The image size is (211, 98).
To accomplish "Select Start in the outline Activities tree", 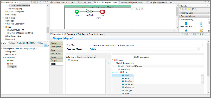I will click(x=10, y=61).
